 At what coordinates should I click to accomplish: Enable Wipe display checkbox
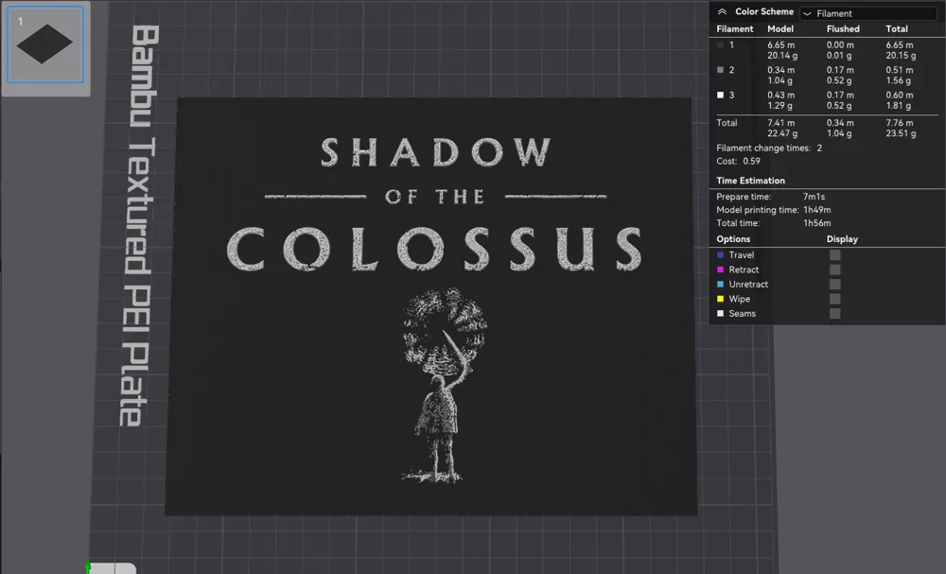835,299
